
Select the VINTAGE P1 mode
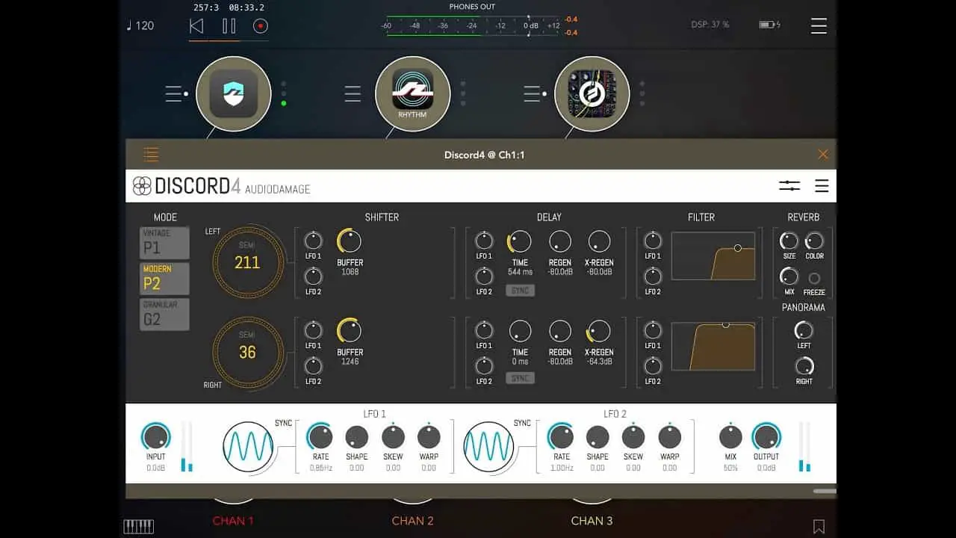pos(164,242)
